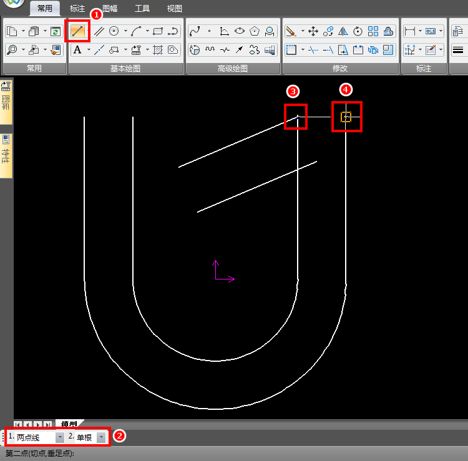The height and width of the screenshot is (461, 468).
Task: Click the Rotate tool icon
Action: (358, 31)
